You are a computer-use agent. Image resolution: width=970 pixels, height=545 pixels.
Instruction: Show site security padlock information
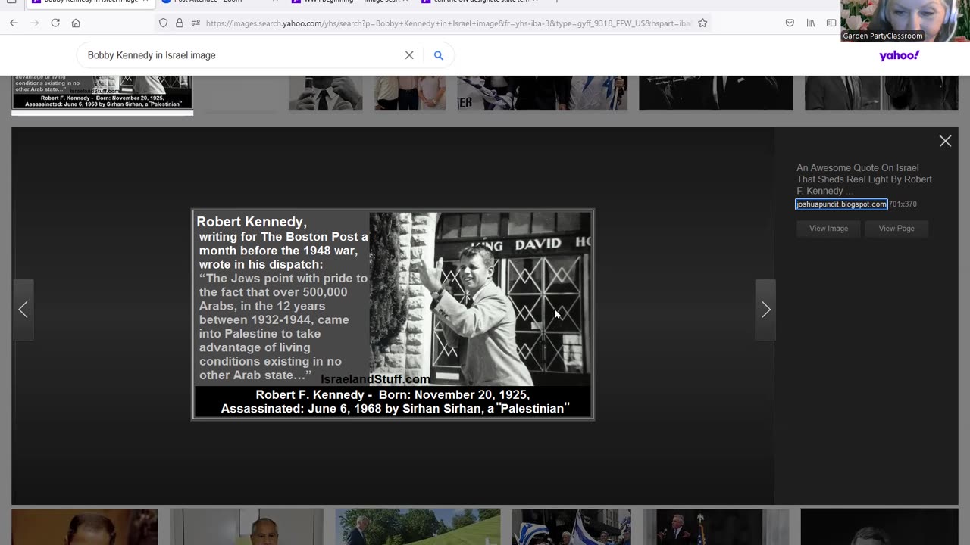[180, 23]
